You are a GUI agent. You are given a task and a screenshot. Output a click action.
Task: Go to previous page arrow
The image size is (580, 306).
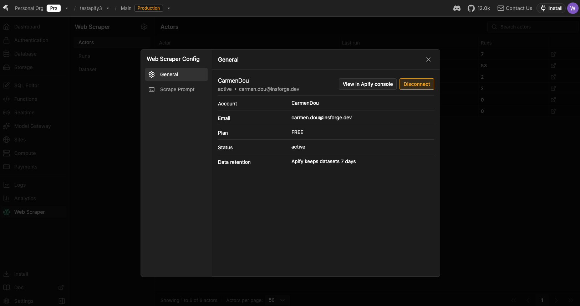click(528, 300)
